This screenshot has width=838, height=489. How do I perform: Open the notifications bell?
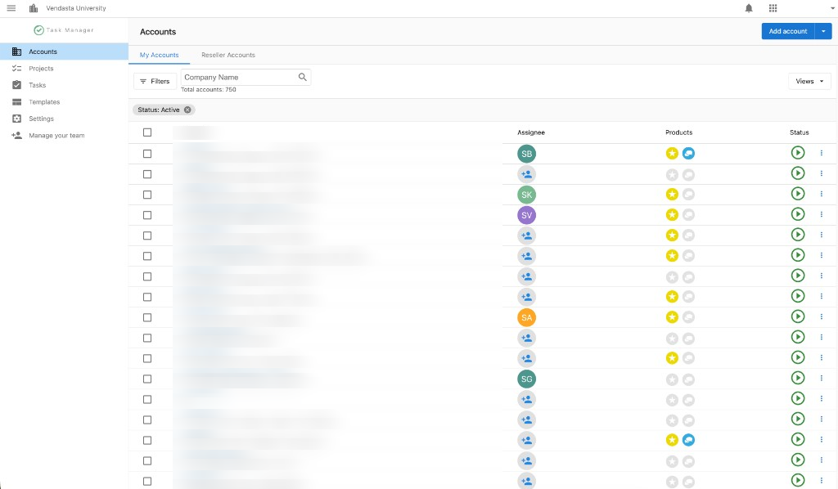[x=749, y=8]
